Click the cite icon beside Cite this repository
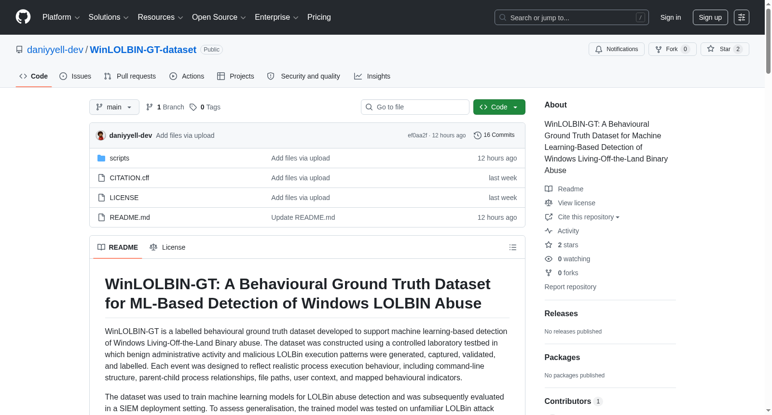772x415 pixels. tap(549, 217)
